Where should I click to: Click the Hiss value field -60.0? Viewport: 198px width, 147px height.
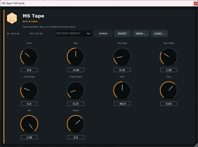point(122,104)
